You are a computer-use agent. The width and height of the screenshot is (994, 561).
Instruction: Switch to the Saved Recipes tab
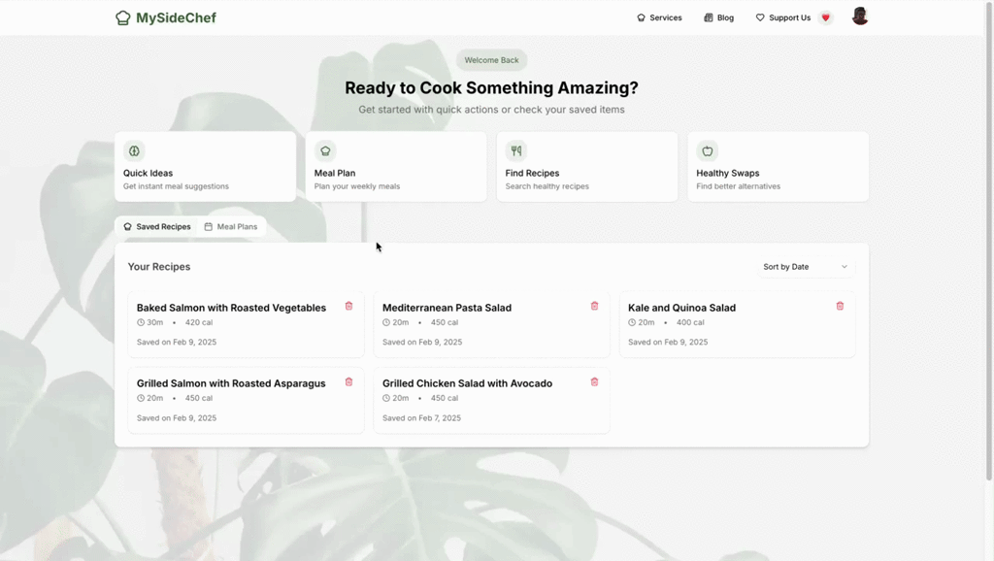(x=157, y=226)
